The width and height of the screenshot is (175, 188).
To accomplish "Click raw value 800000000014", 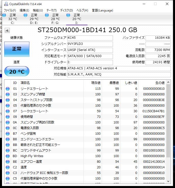I will tap(154, 167).
